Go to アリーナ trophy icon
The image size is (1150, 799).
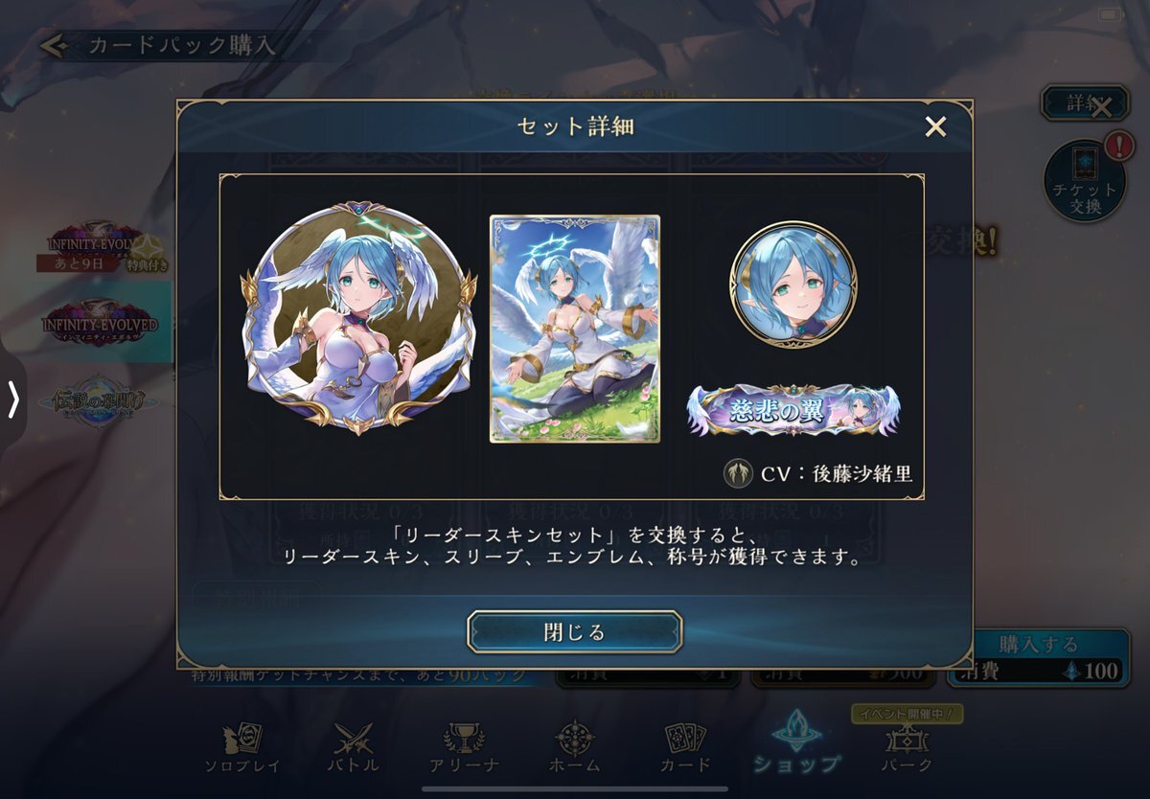point(464,746)
